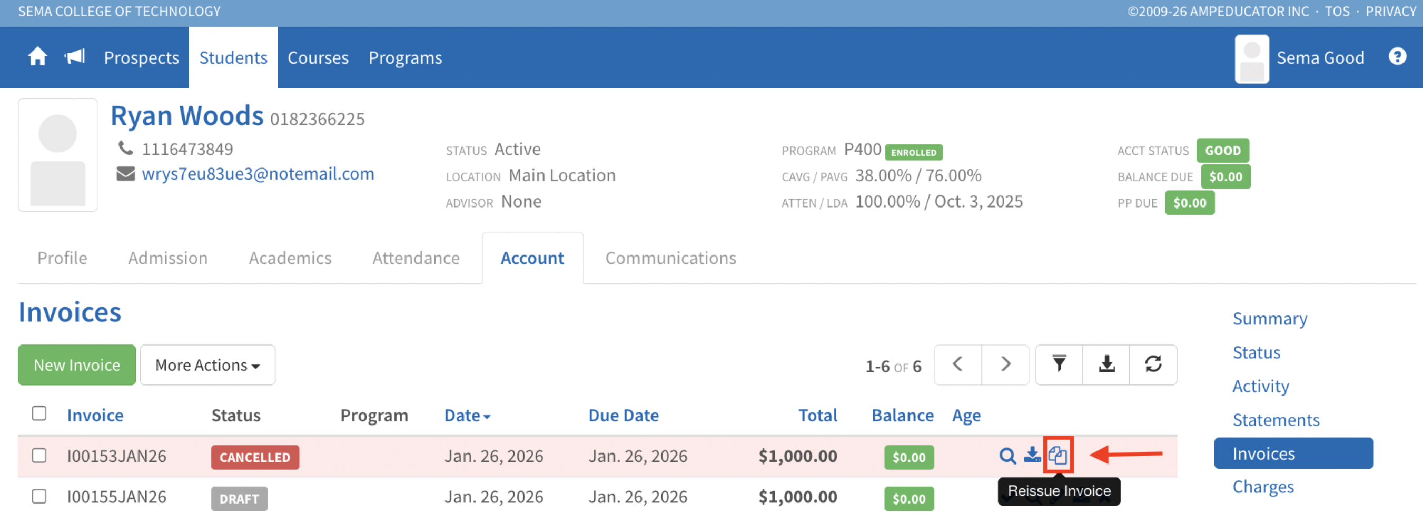Go to next page of invoices

[1005, 364]
